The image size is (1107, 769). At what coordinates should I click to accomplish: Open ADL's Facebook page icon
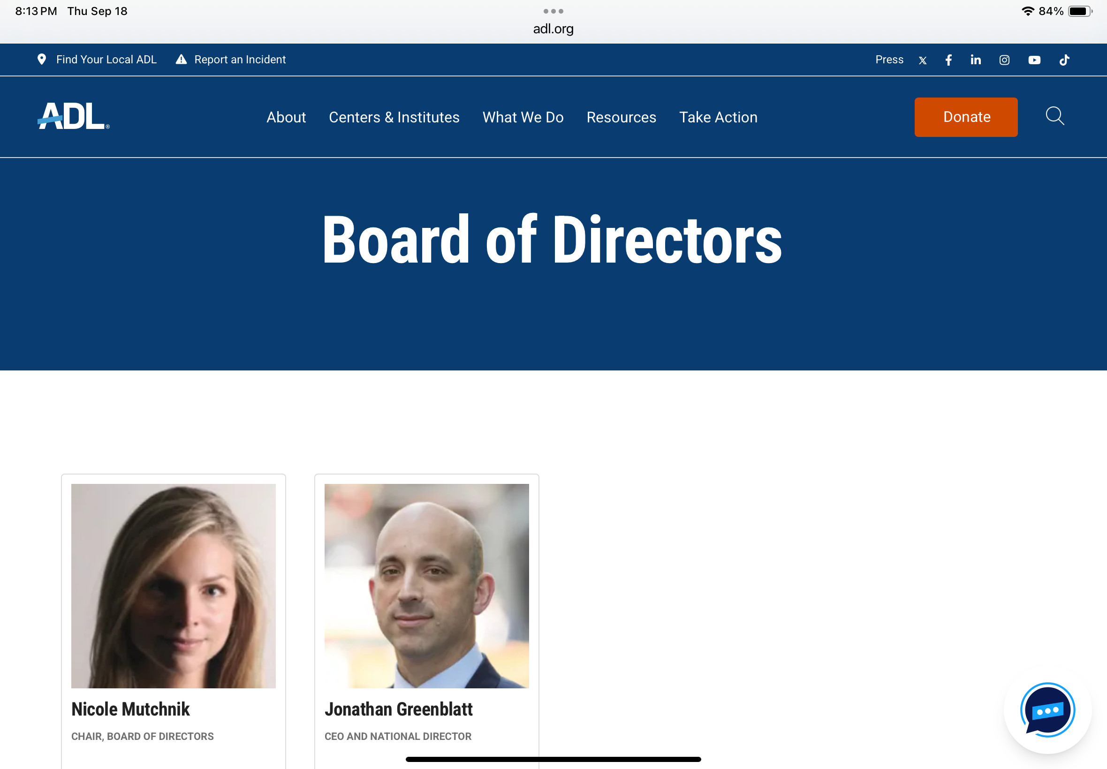tap(948, 60)
